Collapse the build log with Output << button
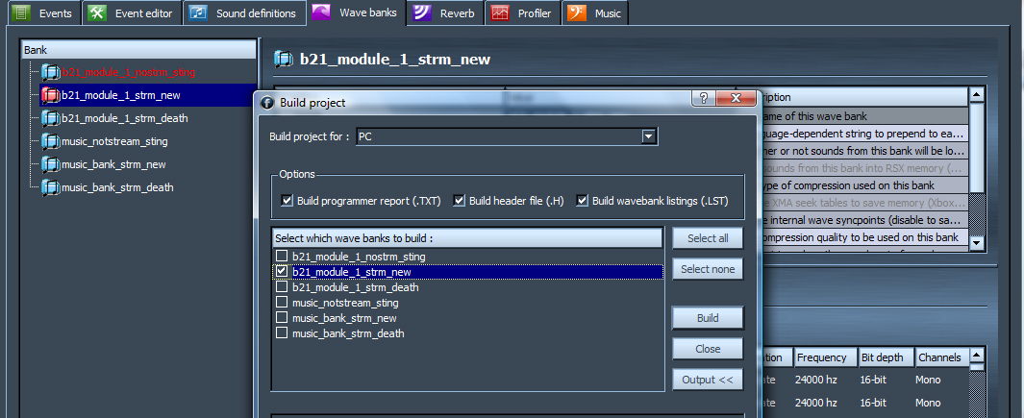This screenshot has width=1024, height=418. click(708, 380)
